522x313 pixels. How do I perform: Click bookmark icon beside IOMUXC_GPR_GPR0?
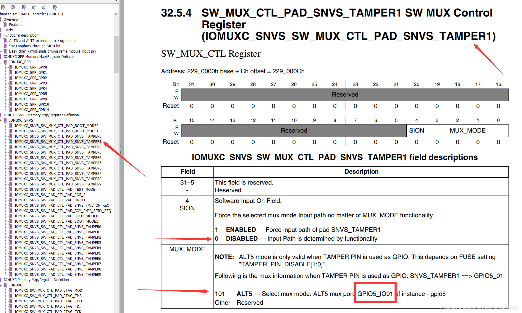coord(11,67)
